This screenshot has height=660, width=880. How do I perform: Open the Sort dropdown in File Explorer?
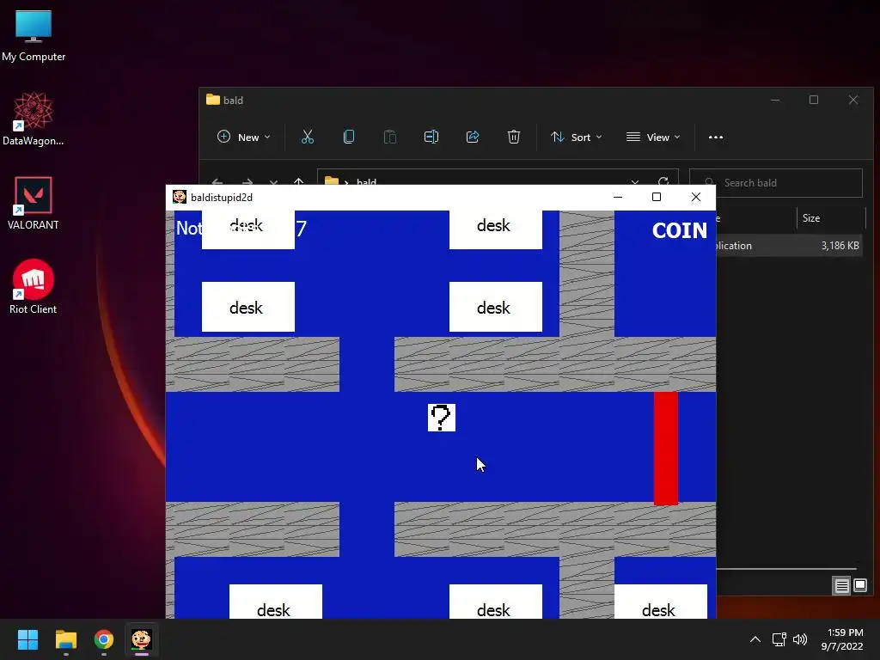[577, 137]
